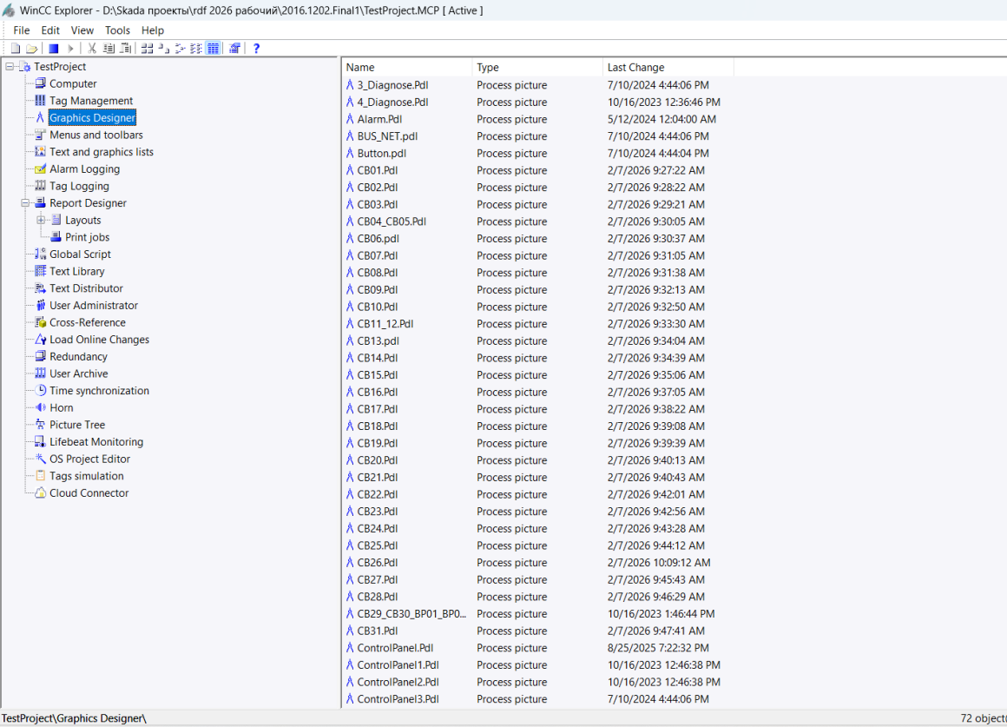Viewport: 1007px width, 727px height.
Task: Toggle the Details view toolbar button
Action: [x=213, y=49]
